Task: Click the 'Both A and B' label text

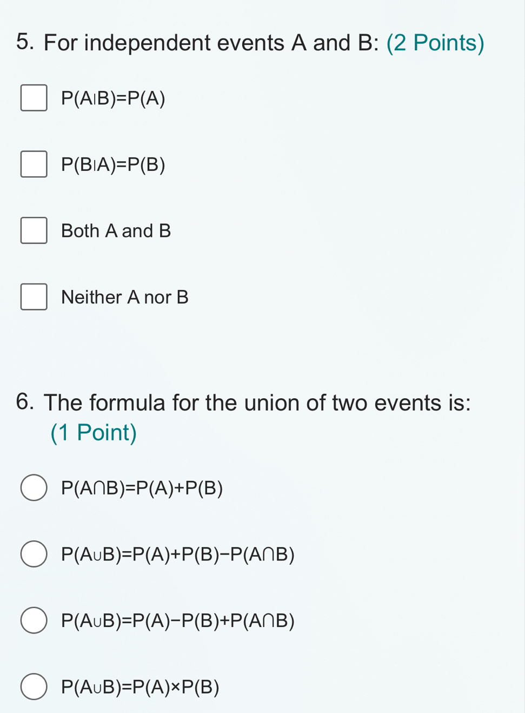Action: coord(116,230)
